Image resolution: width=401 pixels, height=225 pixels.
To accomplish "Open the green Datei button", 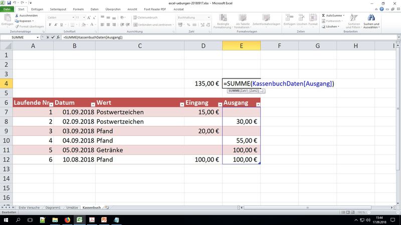I will tap(7, 9).
